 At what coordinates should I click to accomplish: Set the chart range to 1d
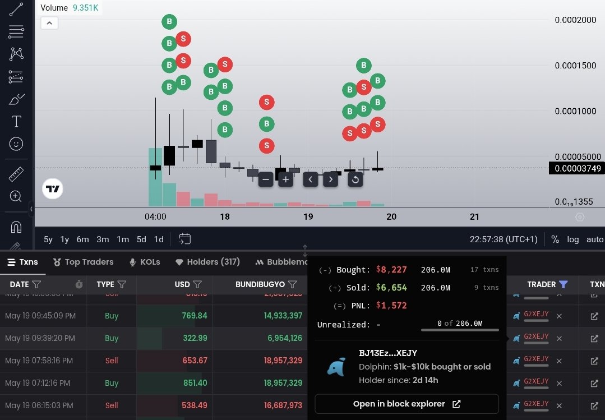click(x=159, y=239)
